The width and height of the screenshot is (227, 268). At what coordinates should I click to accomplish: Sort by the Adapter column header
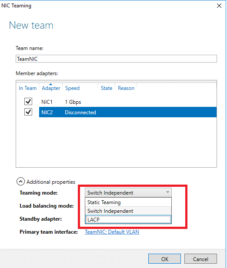(51, 88)
